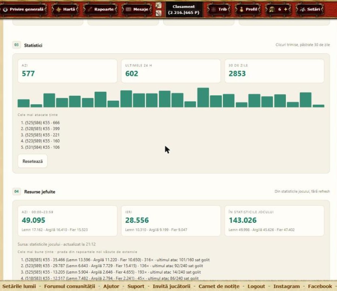Click the 30 DE ZILE value 2853

coord(237,73)
